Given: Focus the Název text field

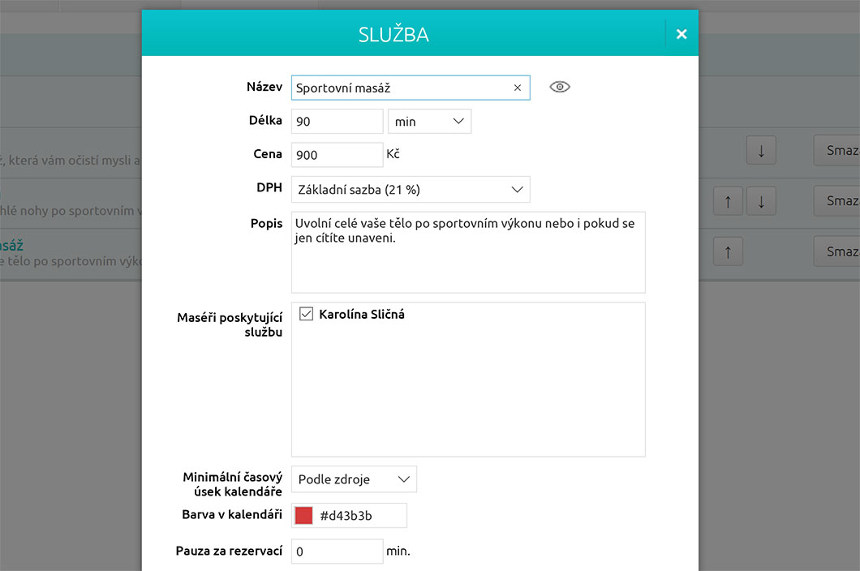Looking at the screenshot, I should click(x=401, y=88).
